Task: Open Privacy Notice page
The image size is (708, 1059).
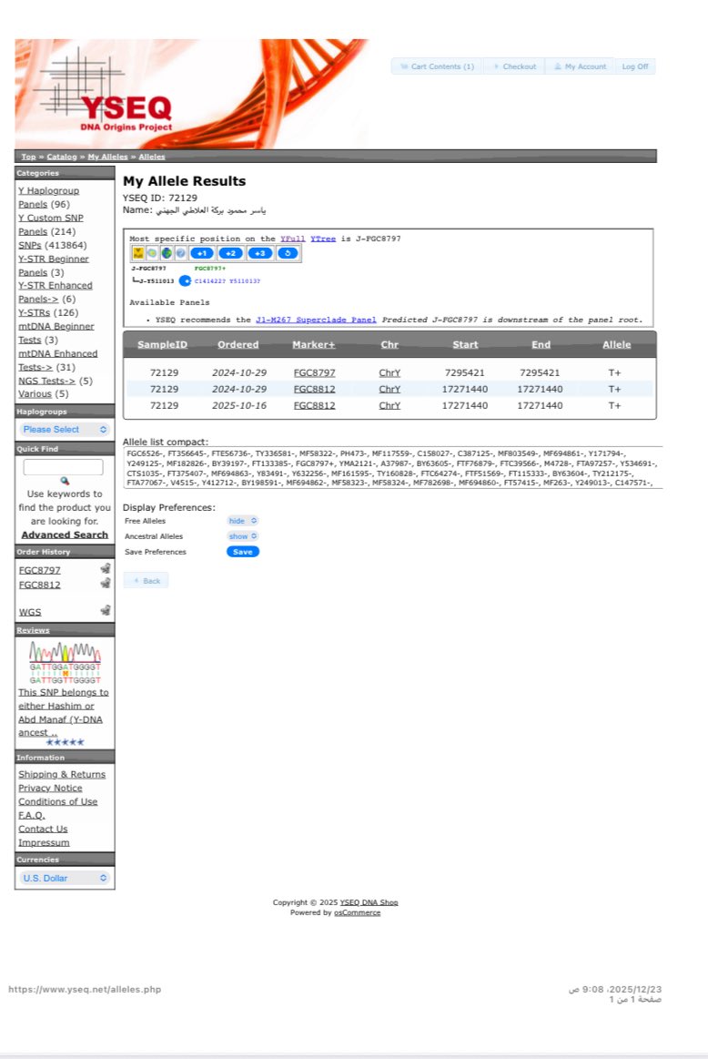Action: click(50, 789)
